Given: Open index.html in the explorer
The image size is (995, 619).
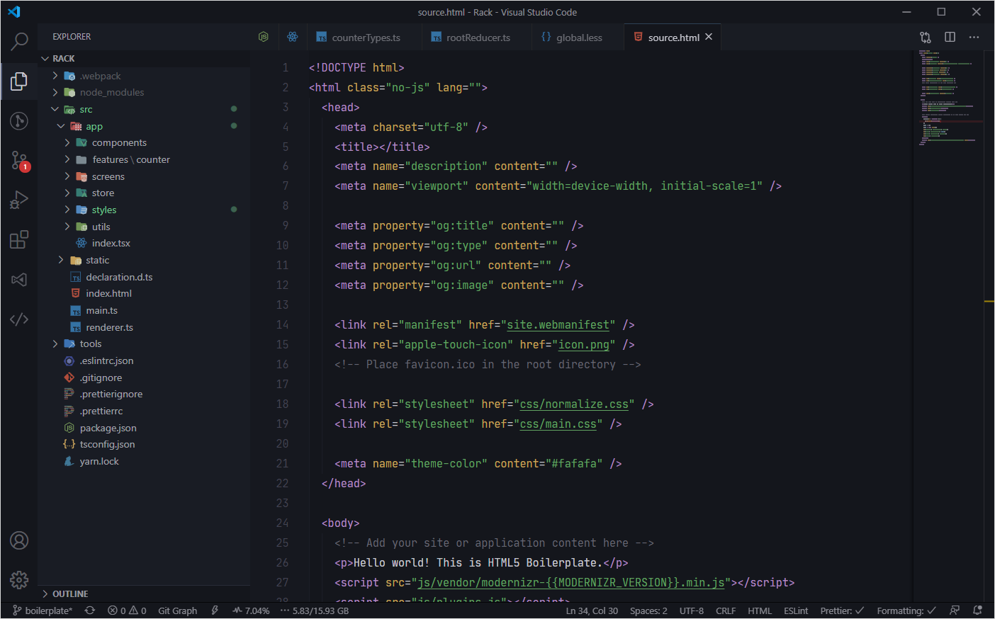Looking at the screenshot, I should point(145,293).
